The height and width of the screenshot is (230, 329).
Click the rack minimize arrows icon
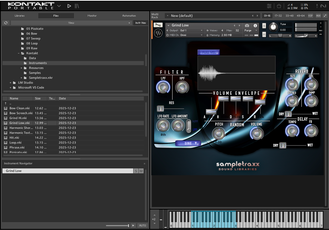pos(325,16)
